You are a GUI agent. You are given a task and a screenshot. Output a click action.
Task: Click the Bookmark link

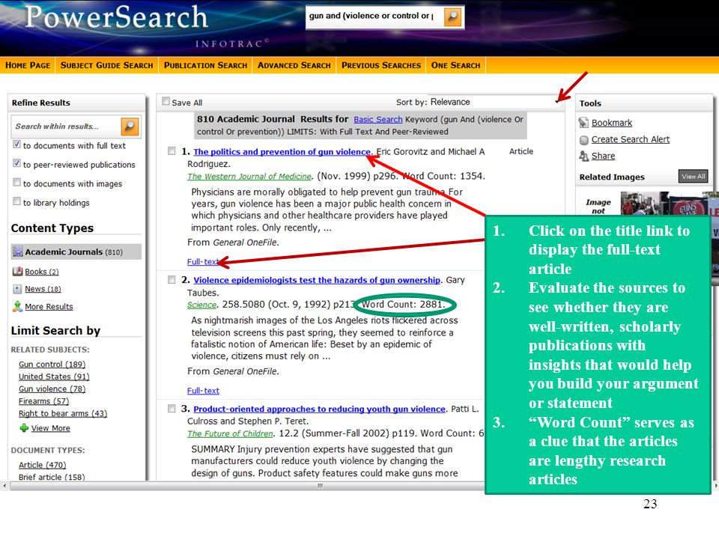click(612, 123)
